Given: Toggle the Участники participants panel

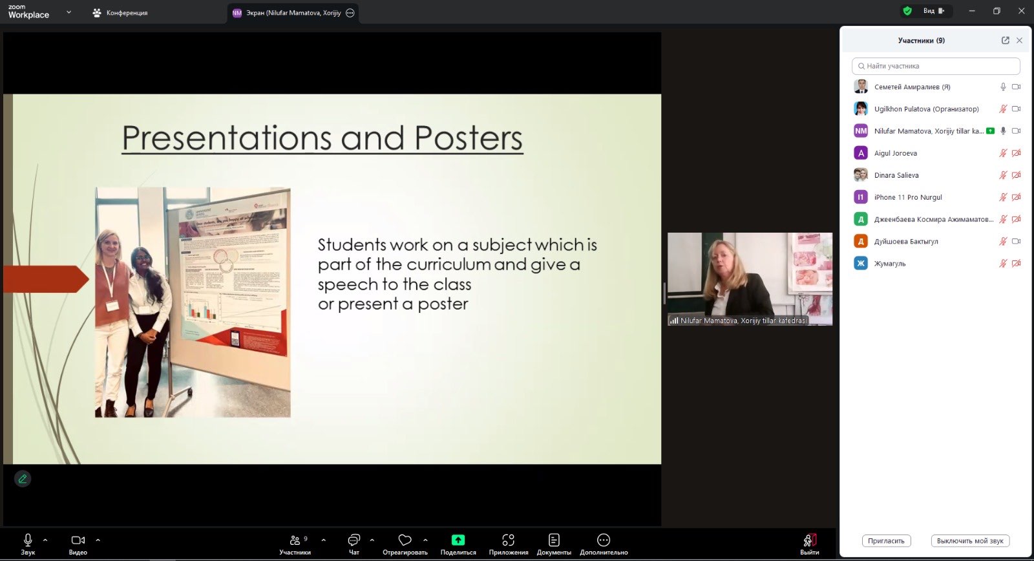Looking at the screenshot, I should (295, 540).
